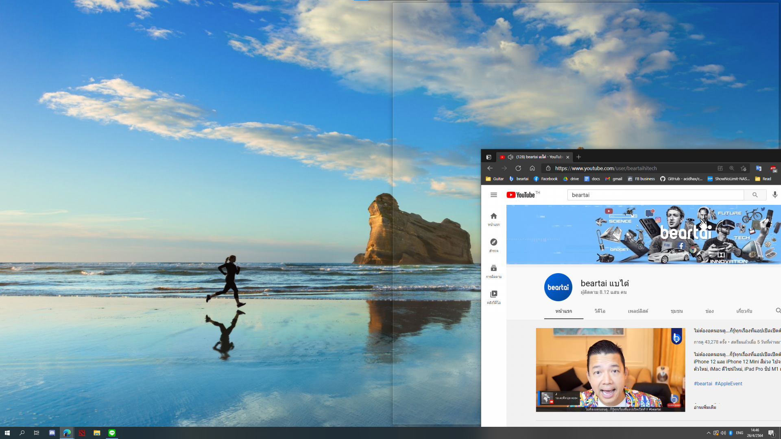Open the docs bookmark

[x=592, y=179]
